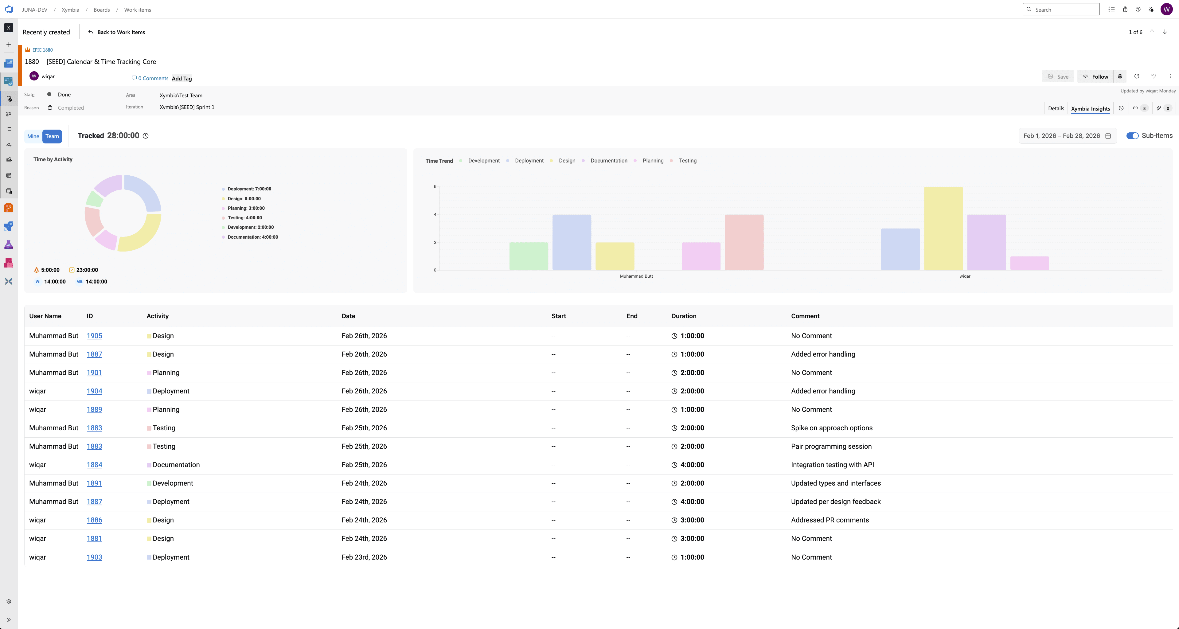
Task: Refresh the work item view
Action: point(1136,76)
